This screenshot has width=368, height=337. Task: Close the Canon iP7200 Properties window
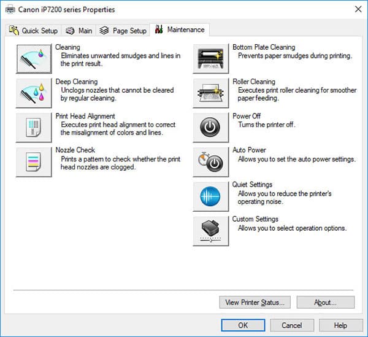click(x=358, y=9)
